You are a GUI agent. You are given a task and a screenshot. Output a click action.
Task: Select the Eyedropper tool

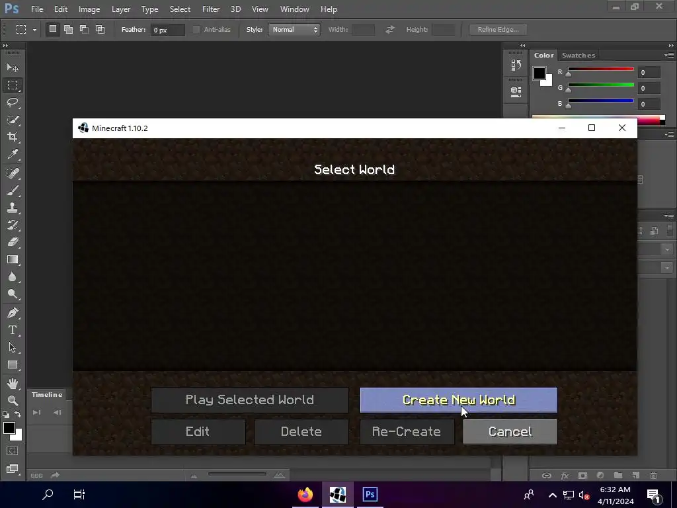[13, 154]
